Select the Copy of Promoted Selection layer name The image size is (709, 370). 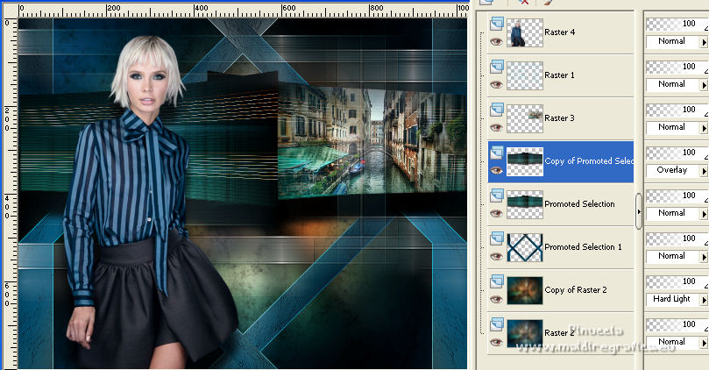(x=589, y=161)
